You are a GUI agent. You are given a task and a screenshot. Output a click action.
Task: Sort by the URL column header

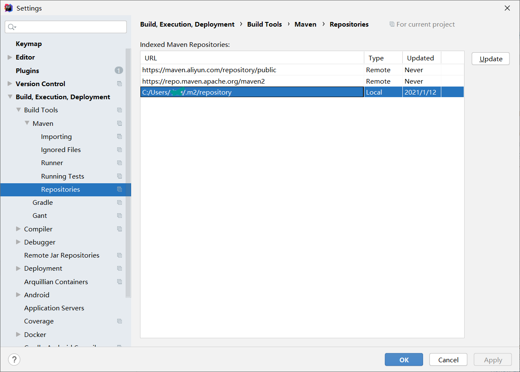tap(252, 58)
